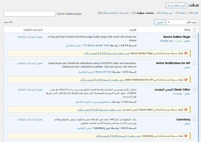Viewport: 201px width, 142px height.
Task: Deactivate the Beaver Builder Plugin
Action: coord(187,41)
